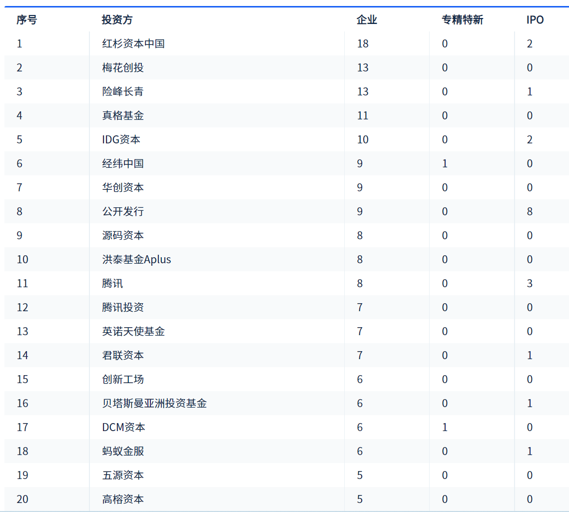Click the 专精特新 column header
The width and height of the screenshot is (569, 512).
462,19
